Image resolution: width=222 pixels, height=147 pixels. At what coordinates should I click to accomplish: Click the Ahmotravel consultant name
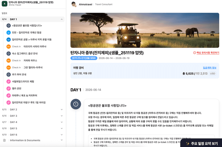[85, 4]
